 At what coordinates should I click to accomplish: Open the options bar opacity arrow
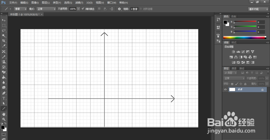[x=78, y=9]
